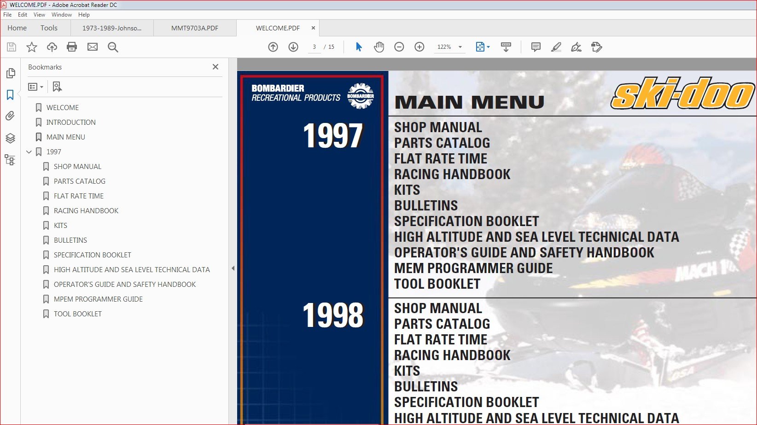Open the Edit menu
757x425 pixels.
point(23,15)
